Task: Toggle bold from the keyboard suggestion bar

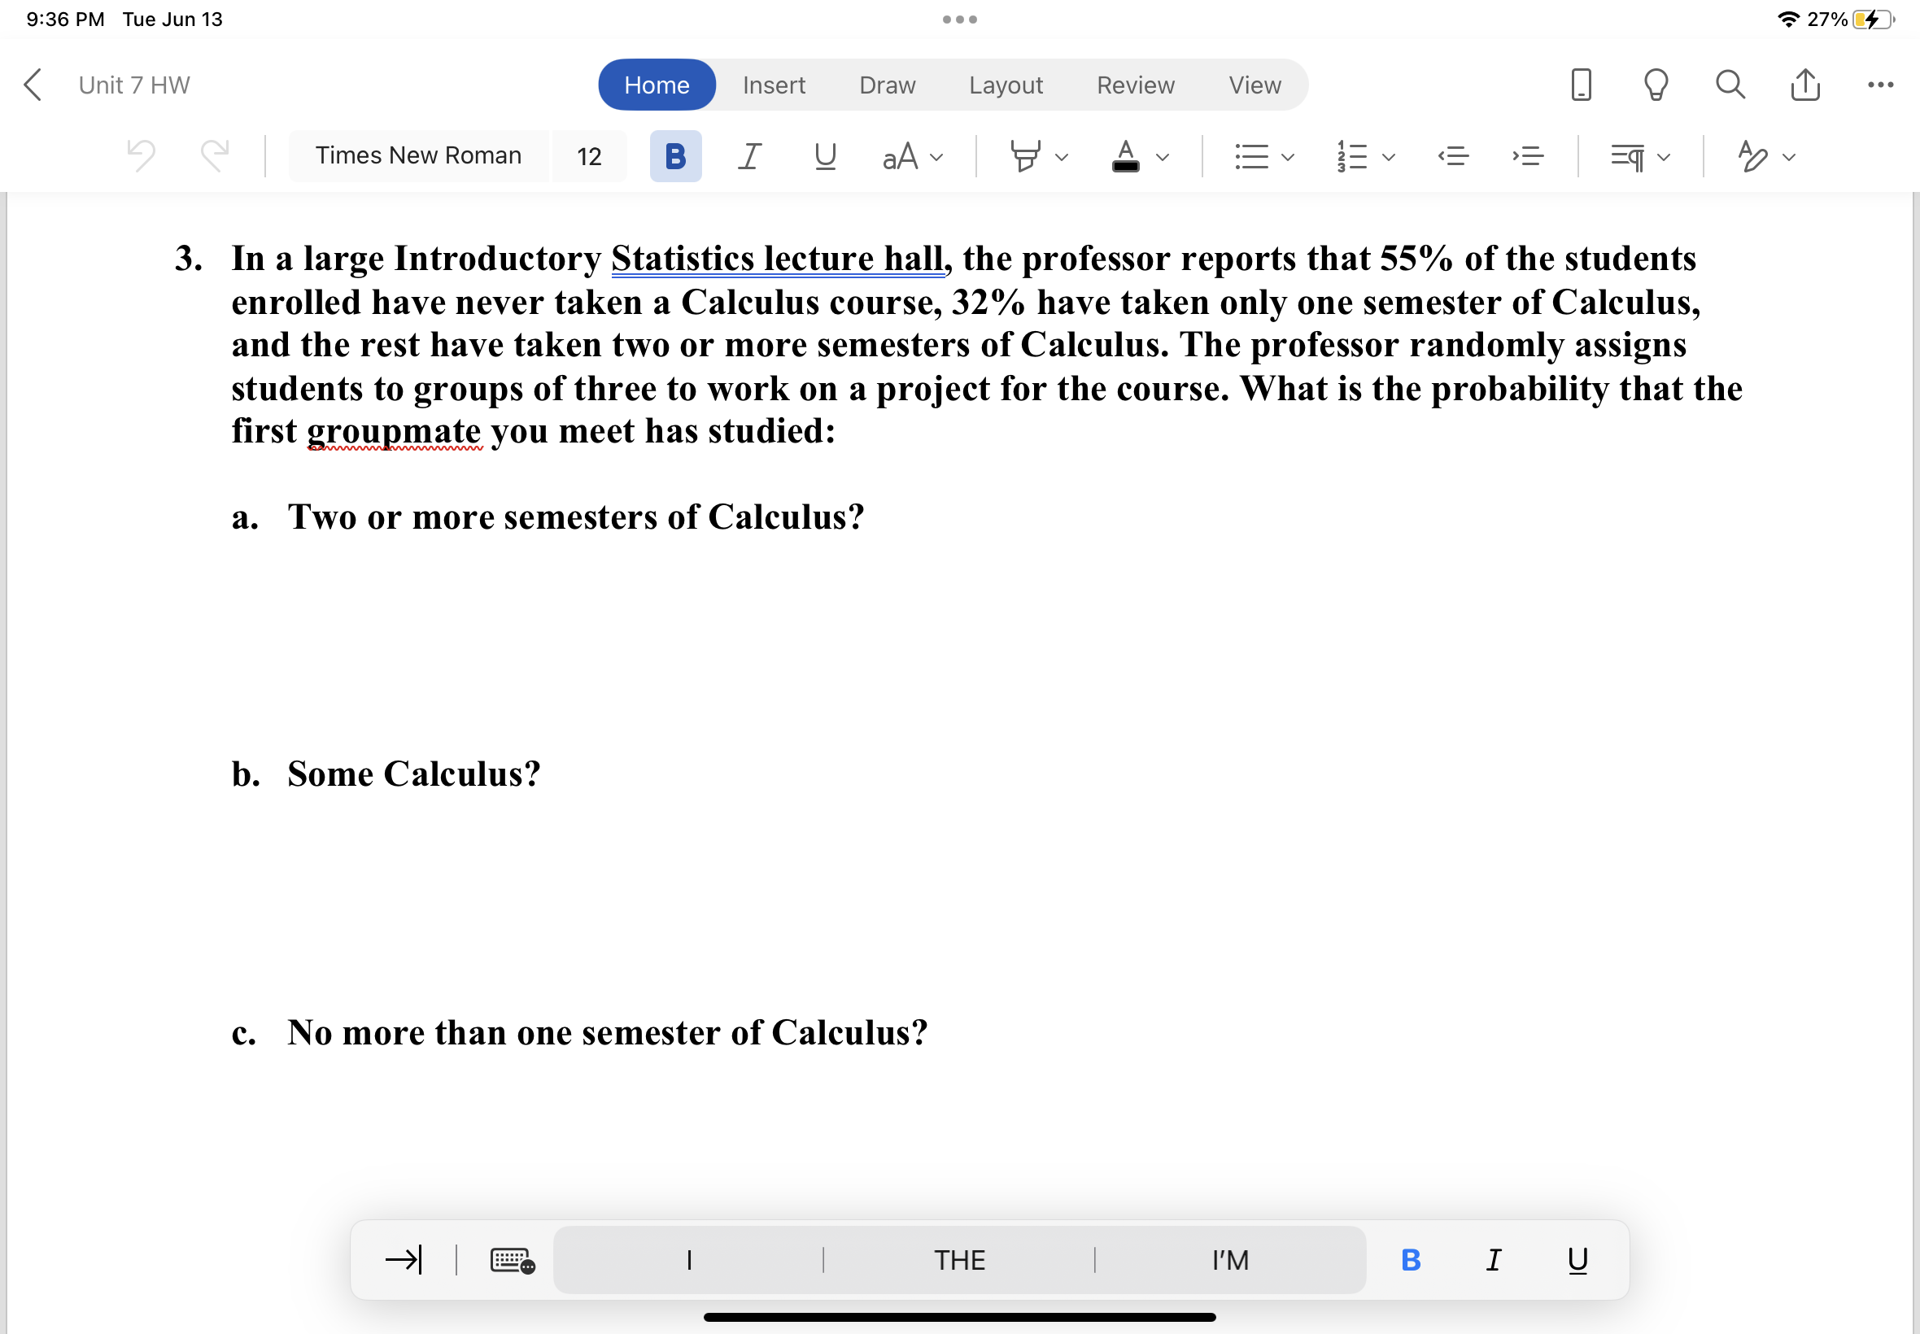Action: click(1409, 1260)
